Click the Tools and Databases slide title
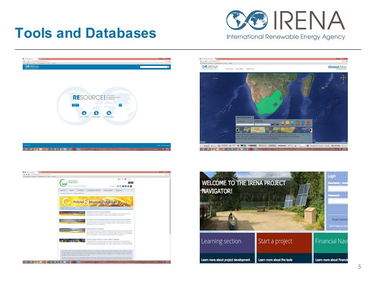This screenshot has height=282, width=376. [x=85, y=33]
